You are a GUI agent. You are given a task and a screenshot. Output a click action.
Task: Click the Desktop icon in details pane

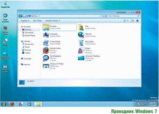click(x=22, y=82)
